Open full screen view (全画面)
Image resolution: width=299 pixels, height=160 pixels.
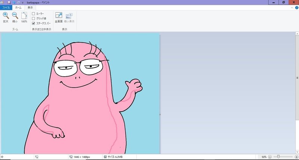(x=59, y=15)
